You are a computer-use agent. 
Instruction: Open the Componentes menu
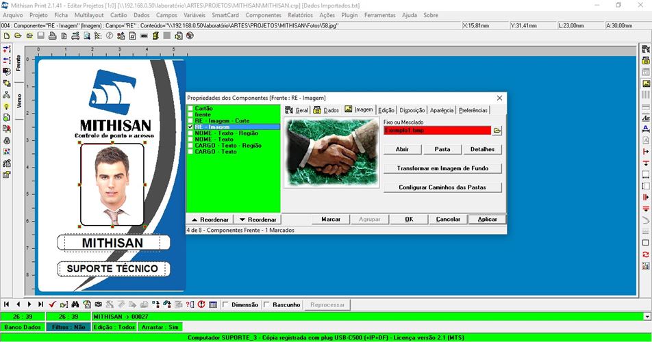pos(263,15)
